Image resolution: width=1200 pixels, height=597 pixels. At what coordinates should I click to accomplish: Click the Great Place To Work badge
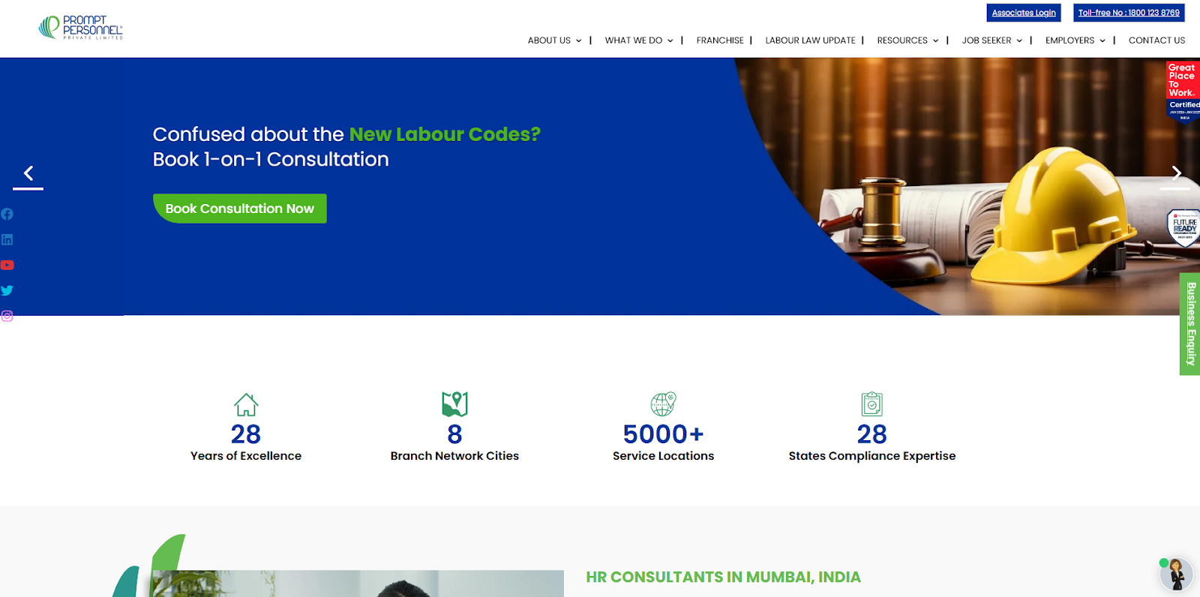coord(1183,91)
